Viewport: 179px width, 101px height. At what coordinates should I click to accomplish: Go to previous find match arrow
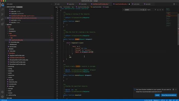[155, 10]
